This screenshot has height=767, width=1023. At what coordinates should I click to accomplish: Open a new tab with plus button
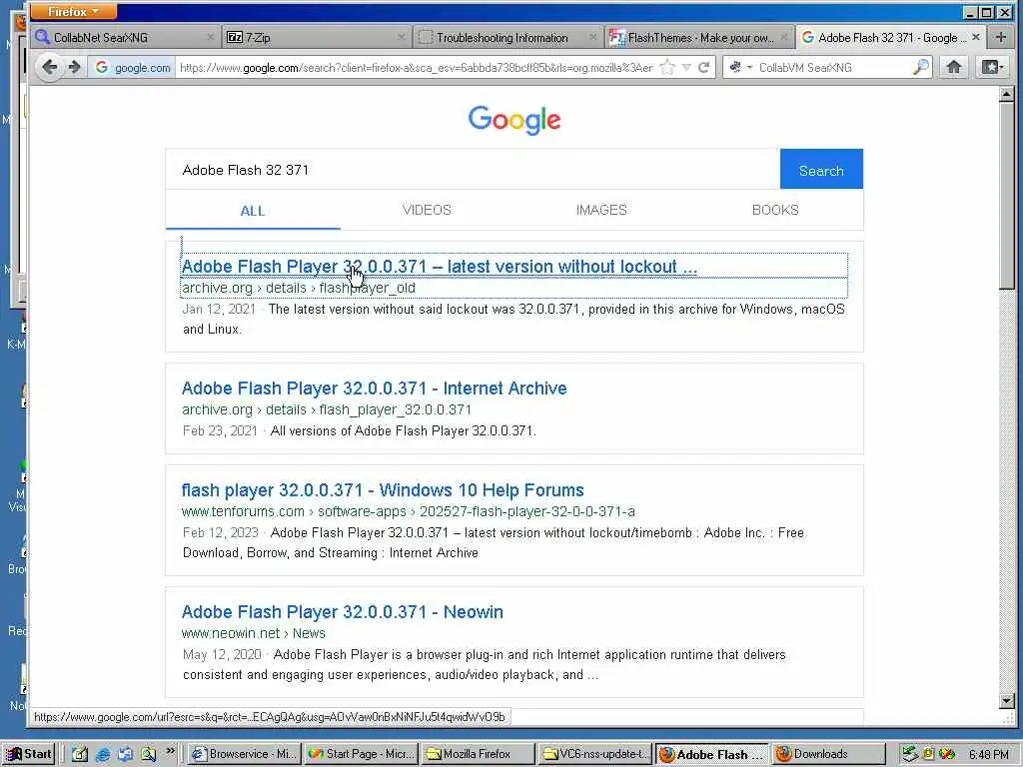1001,37
